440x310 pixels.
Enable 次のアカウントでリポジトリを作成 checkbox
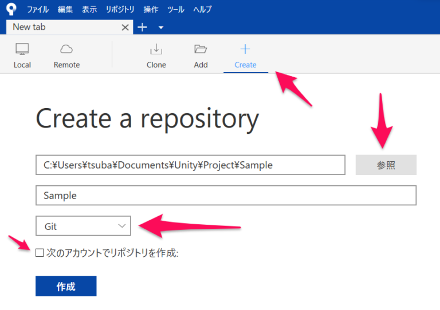point(40,253)
